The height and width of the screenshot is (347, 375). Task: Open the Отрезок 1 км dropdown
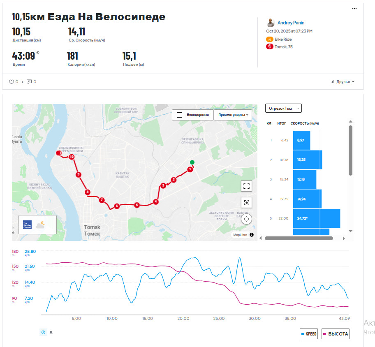[x=283, y=108]
